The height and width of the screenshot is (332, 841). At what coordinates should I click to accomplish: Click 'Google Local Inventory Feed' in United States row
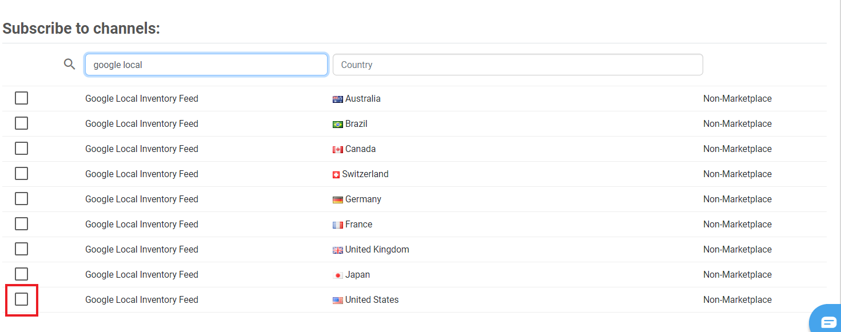tap(142, 299)
